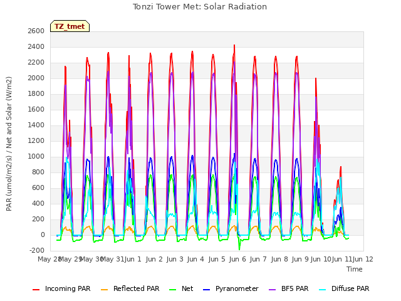The width and height of the screenshot is (401, 301).
Task: Click the red Incoming PAR legend swatch
Action: tap(36, 290)
